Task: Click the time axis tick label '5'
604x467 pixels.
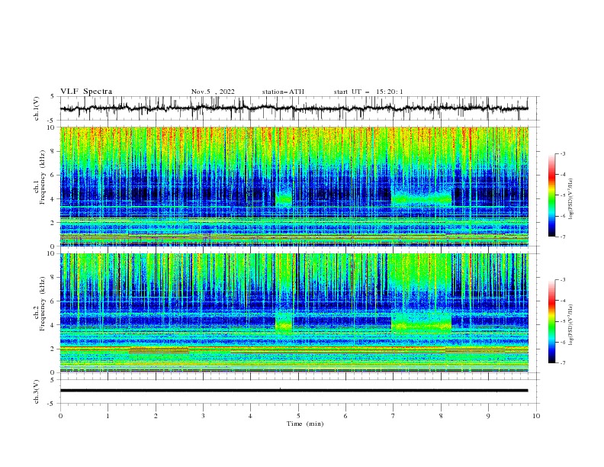Action: coord(298,416)
